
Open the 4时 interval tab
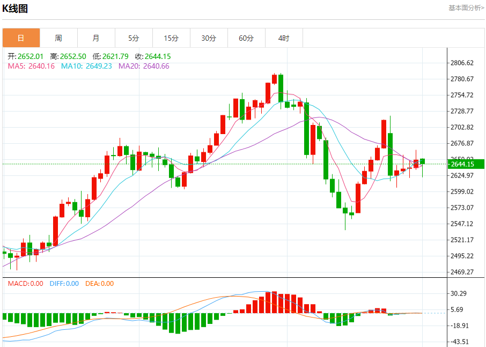(x=284, y=38)
